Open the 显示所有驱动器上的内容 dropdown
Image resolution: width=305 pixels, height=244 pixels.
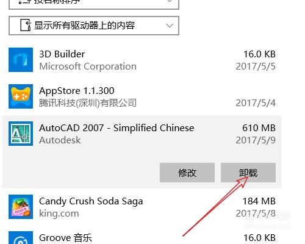pos(94,26)
